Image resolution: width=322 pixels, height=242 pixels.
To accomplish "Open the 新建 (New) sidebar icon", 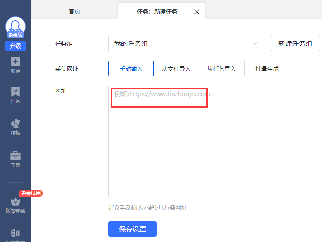I will [x=15, y=62].
